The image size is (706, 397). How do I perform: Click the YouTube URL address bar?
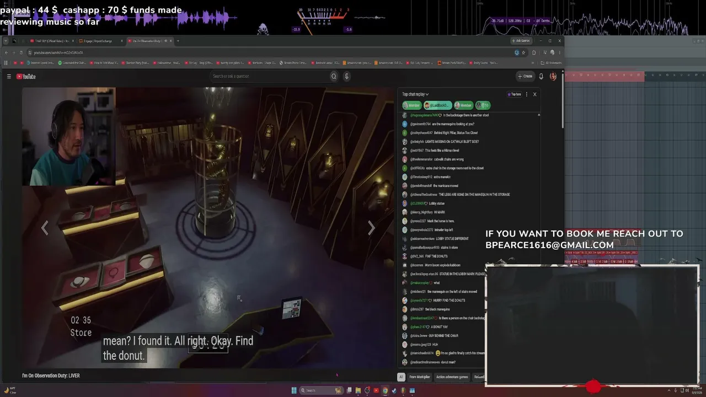pos(270,52)
